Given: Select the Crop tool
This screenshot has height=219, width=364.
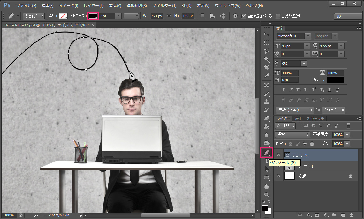Looking at the screenshot, I should click(x=267, y=68).
